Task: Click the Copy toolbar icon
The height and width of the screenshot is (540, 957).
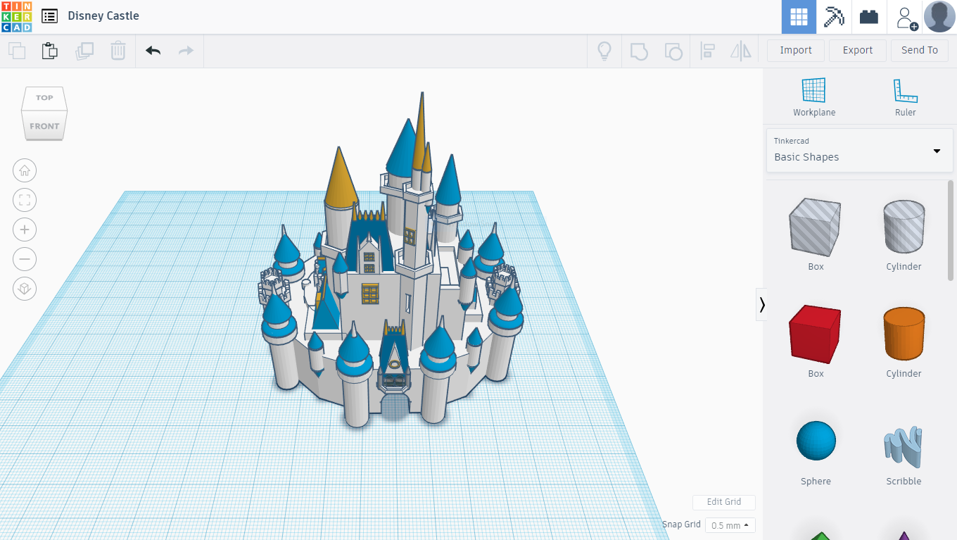Action: [x=17, y=51]
